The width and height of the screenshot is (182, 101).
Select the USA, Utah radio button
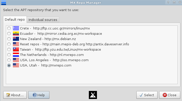click(x=9, y=65)
